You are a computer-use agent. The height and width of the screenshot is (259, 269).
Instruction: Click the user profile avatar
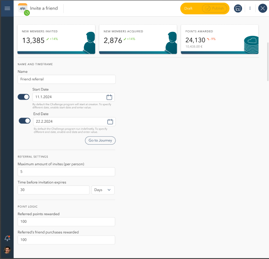(x=8, y=250)
